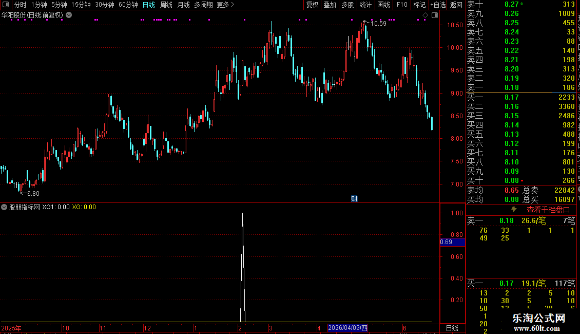The image size is (580, 334).
Task: Activate the 画线 drawing tool
Action: click(383, 5)
